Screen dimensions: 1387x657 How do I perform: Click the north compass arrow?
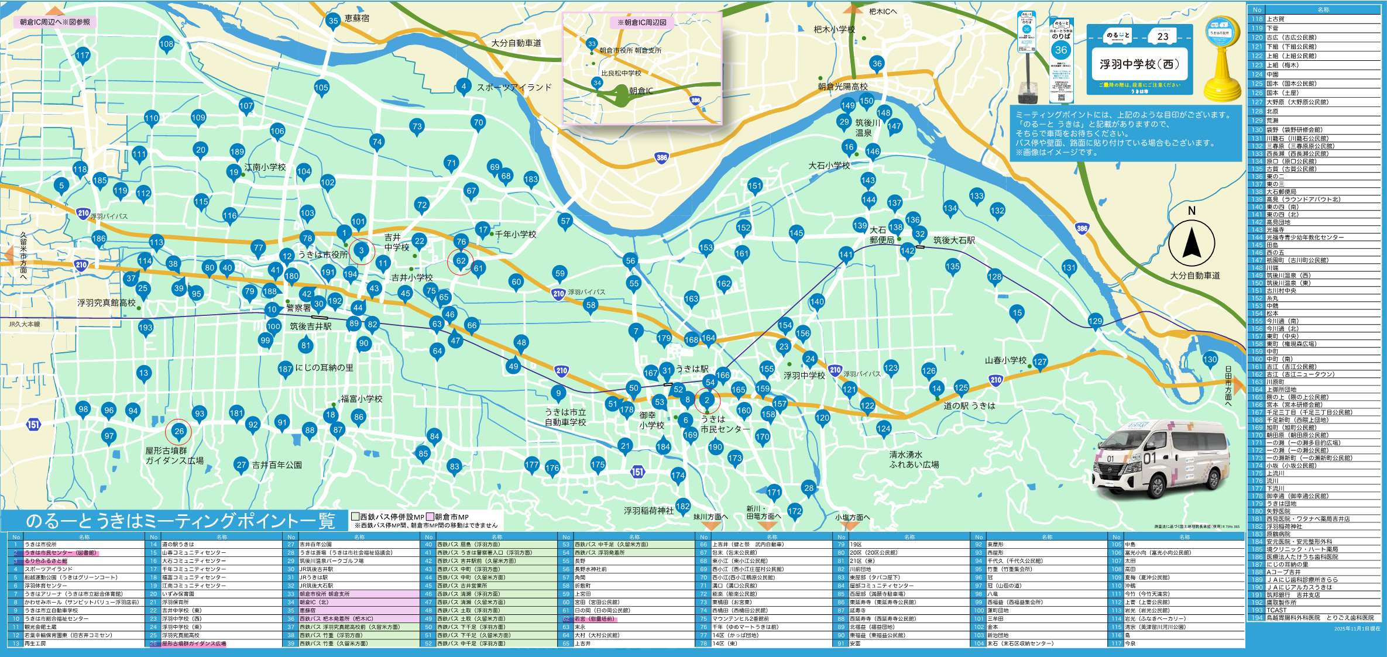pyautogui.click(x=1191, y=243)
